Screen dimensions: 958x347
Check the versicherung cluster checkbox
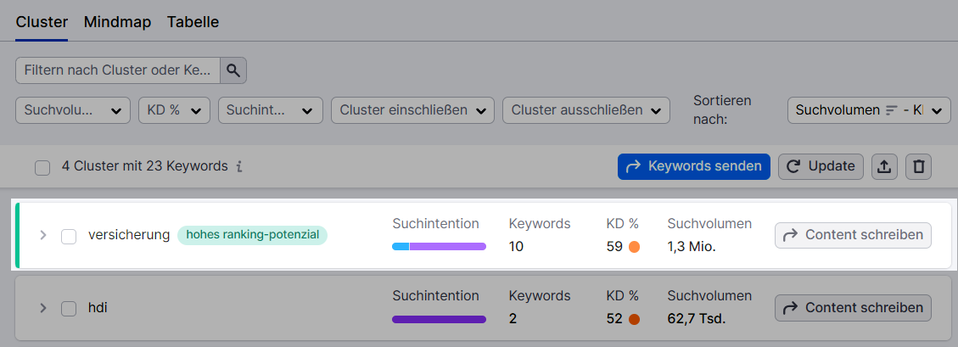pos(69,236)
